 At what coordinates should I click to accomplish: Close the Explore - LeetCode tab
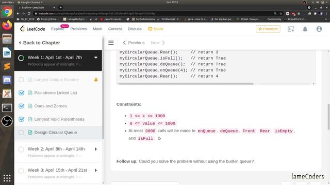(54, 8)
